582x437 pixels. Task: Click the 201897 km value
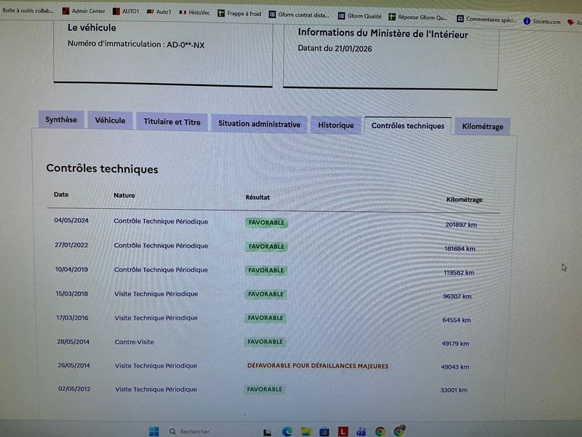(461, 224)
